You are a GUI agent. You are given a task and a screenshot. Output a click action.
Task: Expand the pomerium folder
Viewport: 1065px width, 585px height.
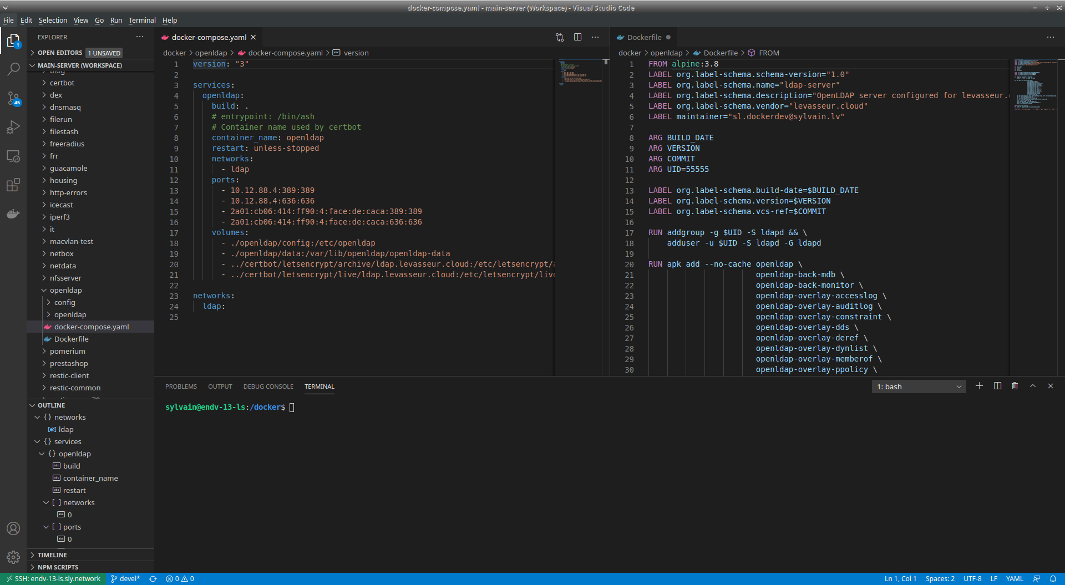[x=67, y=351]
